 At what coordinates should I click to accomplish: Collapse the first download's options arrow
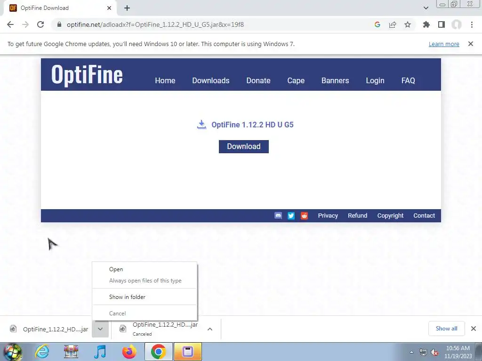tap(100, 329)
